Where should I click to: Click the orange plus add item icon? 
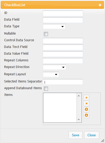click(x=86, y=98)
